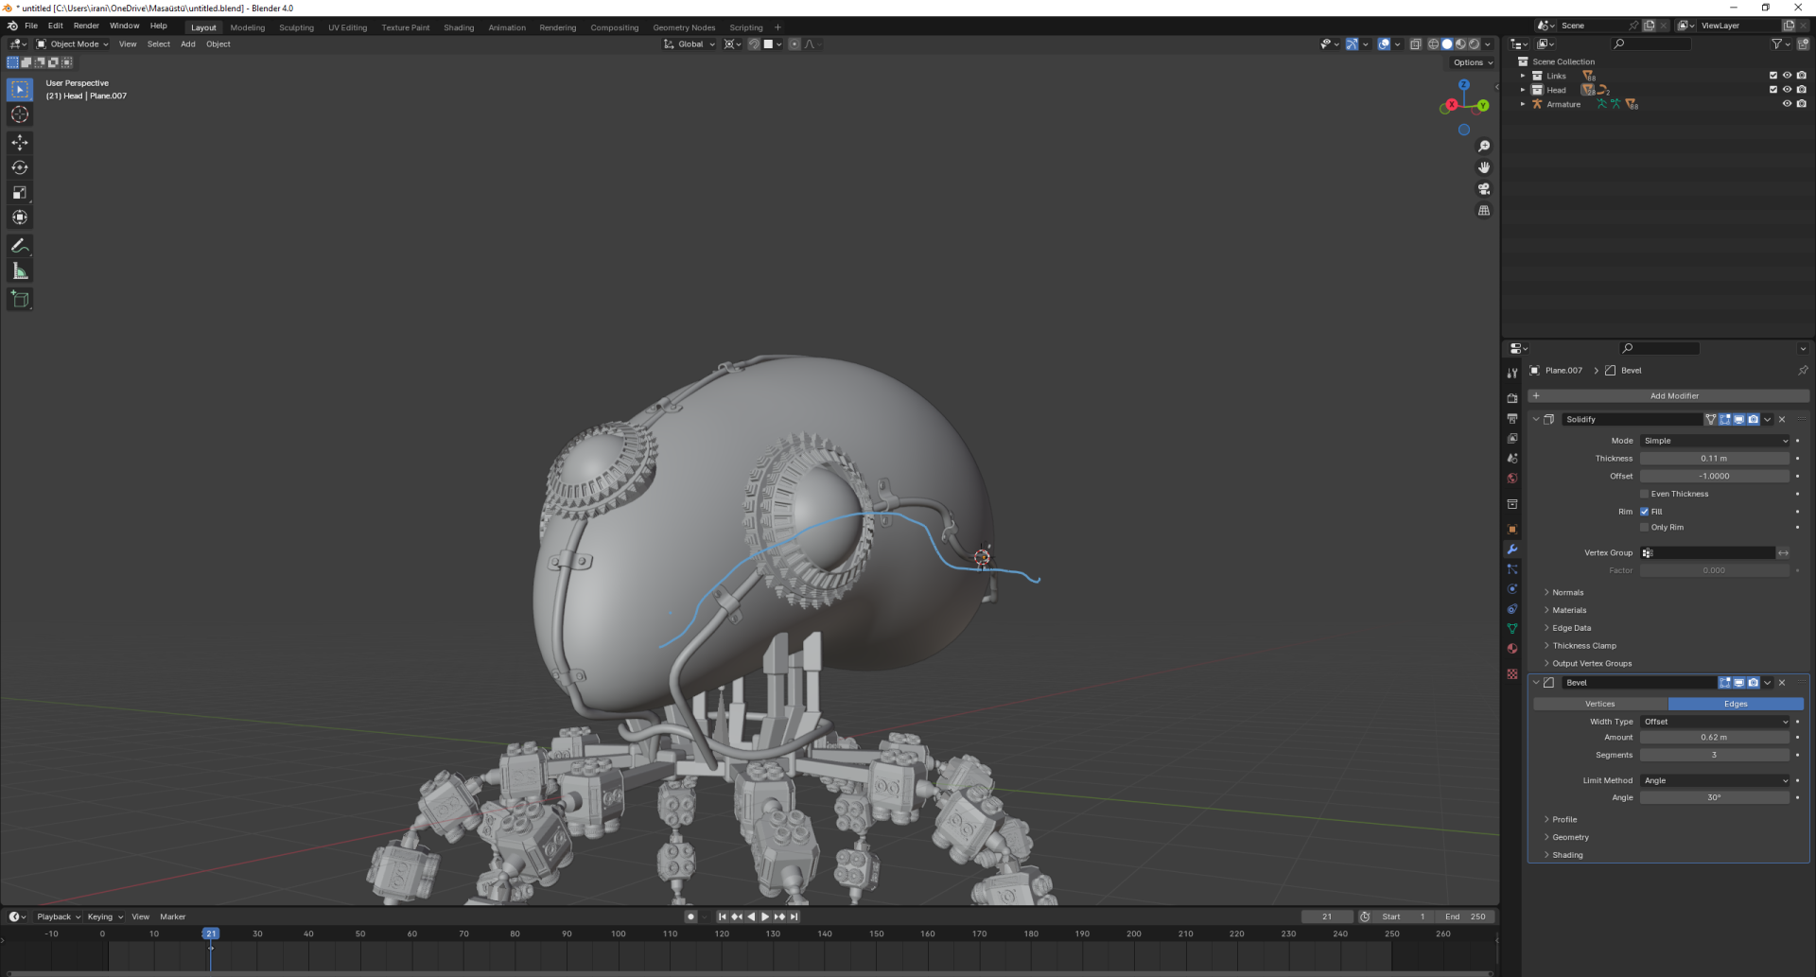1816x977 pixels.
Task: Open the Object Data properties tab
Action: click(x=1512, y=629)
